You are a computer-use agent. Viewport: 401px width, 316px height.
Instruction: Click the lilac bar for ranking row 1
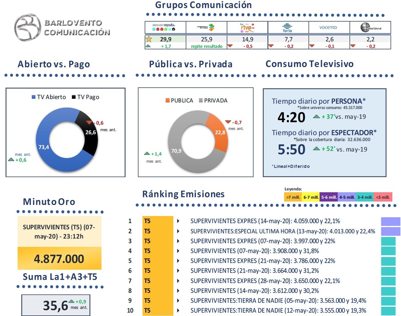[391, 222]
